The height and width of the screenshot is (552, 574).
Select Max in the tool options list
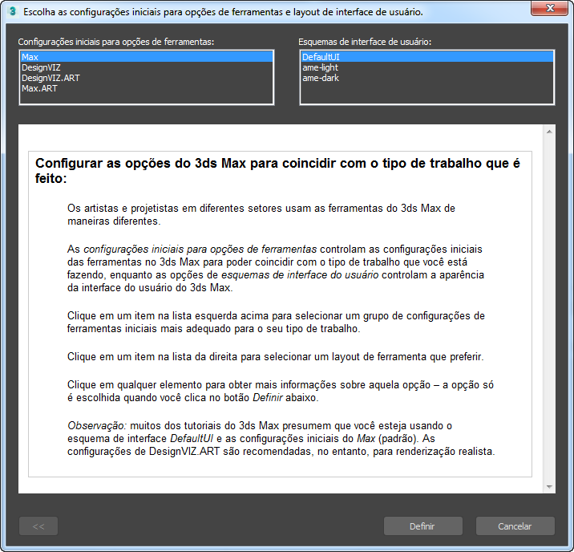(147, 57)
